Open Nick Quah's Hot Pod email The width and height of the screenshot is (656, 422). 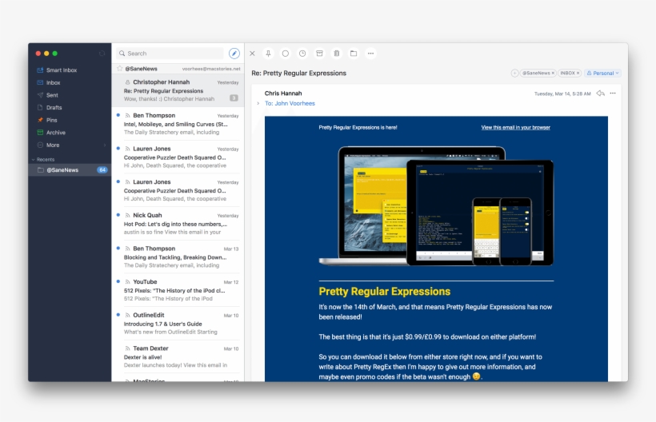178,224
